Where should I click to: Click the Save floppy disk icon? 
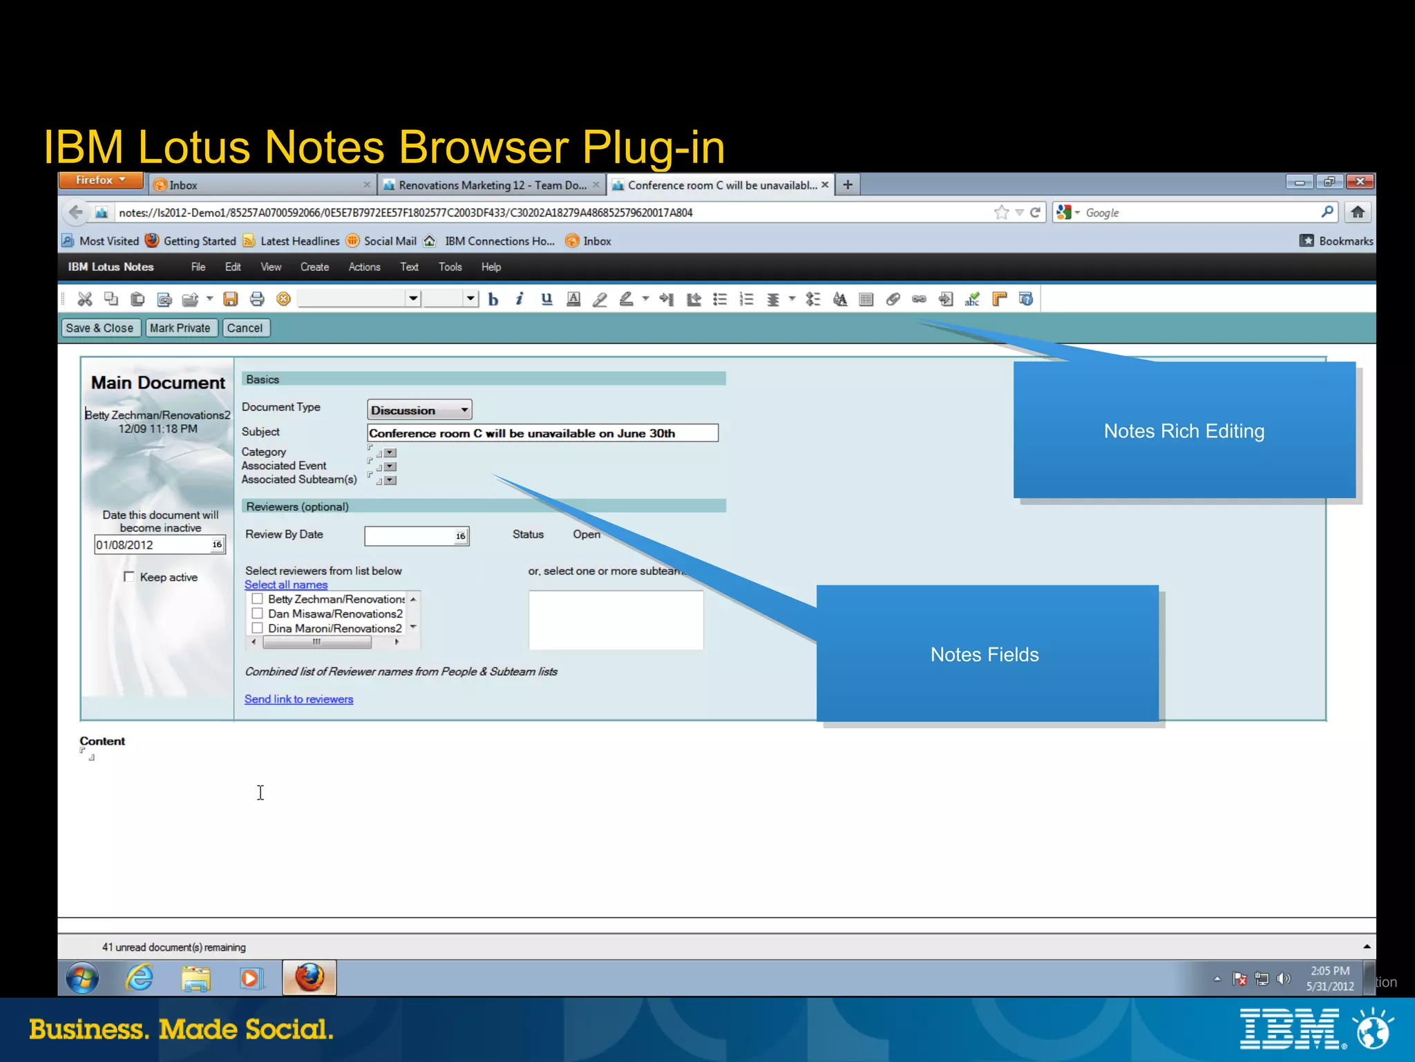coord(231,299)
